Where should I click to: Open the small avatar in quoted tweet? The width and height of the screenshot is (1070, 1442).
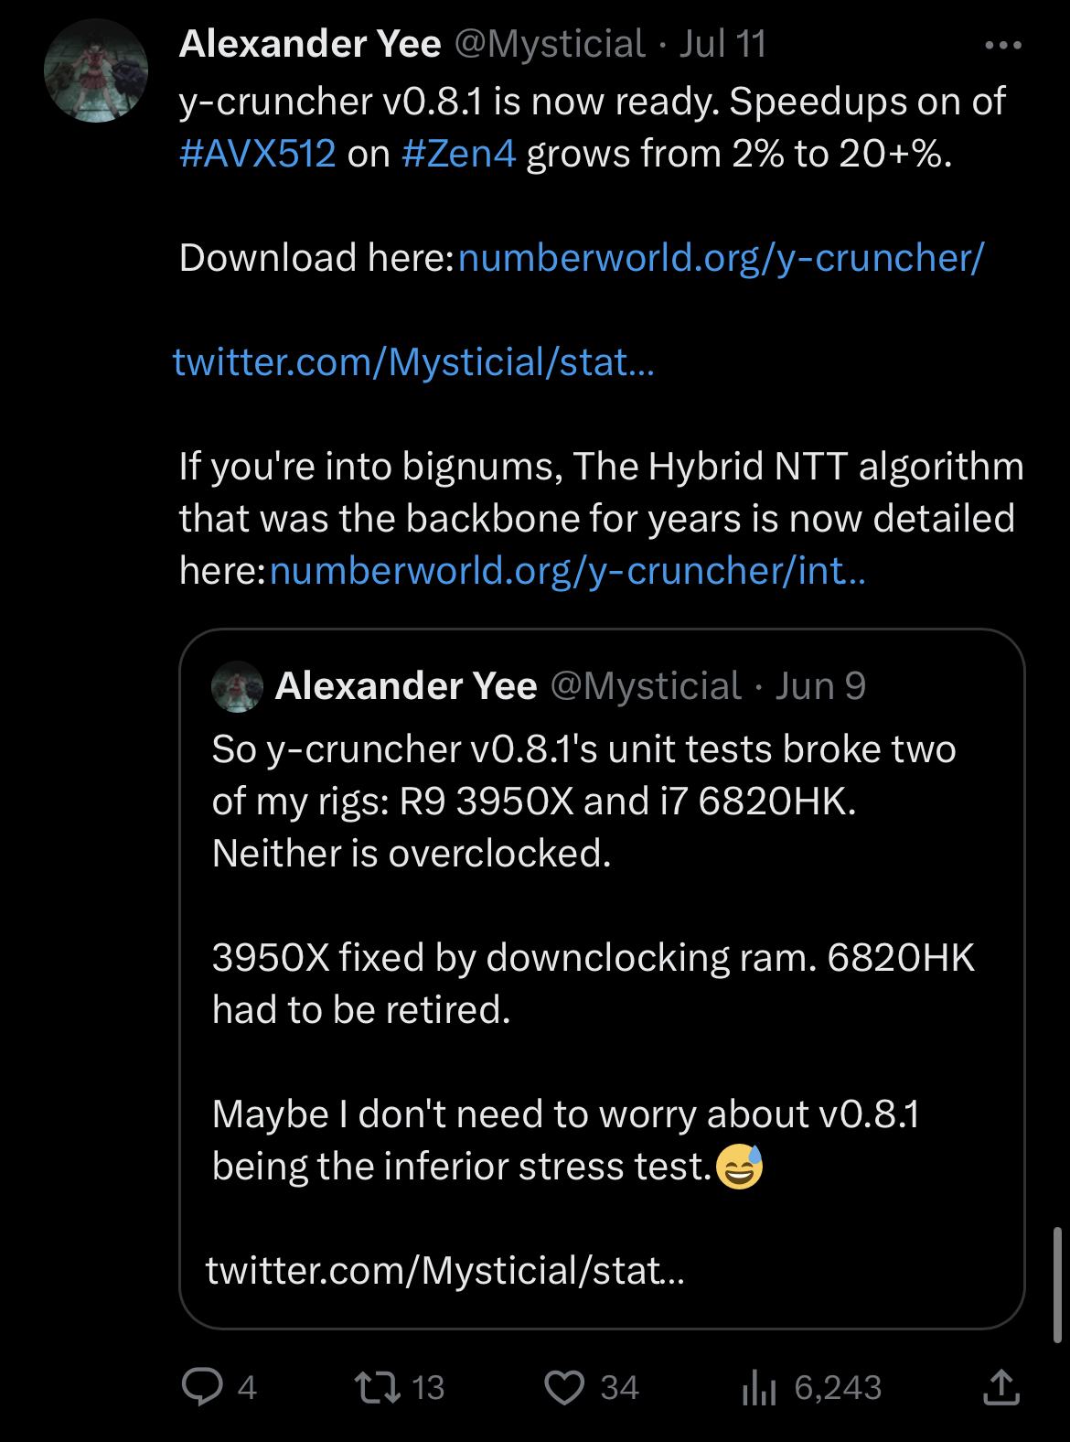(x=237, y=685)
